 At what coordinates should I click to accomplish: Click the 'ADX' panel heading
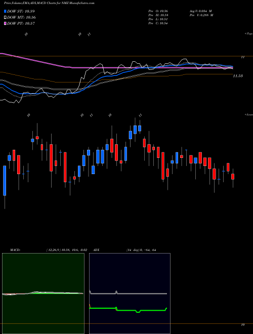96,250
